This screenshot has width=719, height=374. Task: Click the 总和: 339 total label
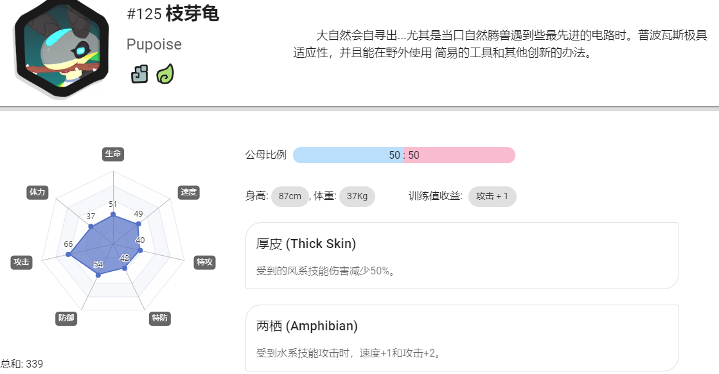(x=22, y=364)
